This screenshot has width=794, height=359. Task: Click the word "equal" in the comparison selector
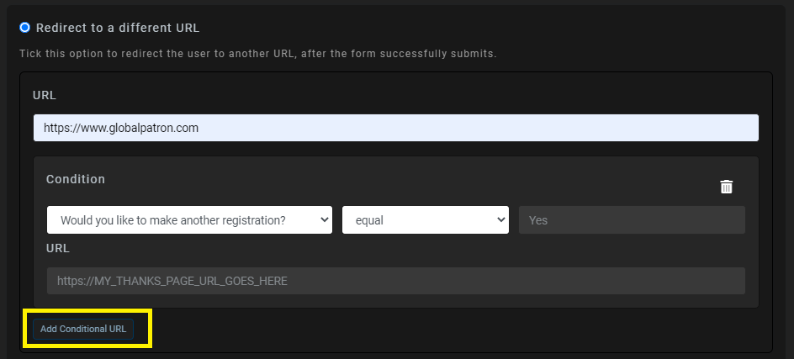tap(369, 220)
